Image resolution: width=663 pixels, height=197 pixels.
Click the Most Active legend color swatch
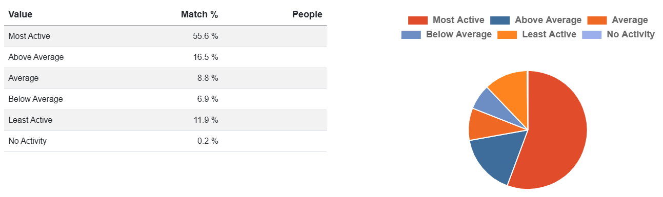coord(418,20)
